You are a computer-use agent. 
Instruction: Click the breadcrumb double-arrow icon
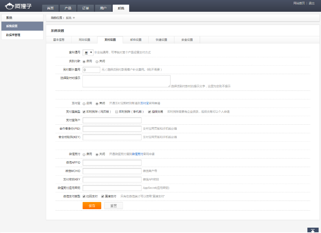(74, 18)
